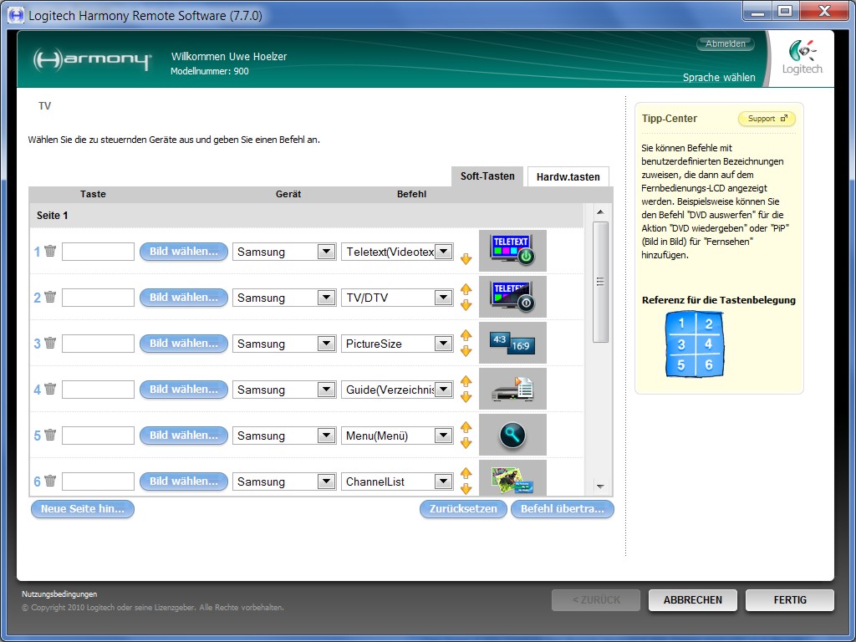Click the Guide icon in row 4
The image size is (856, 642).
512,389
